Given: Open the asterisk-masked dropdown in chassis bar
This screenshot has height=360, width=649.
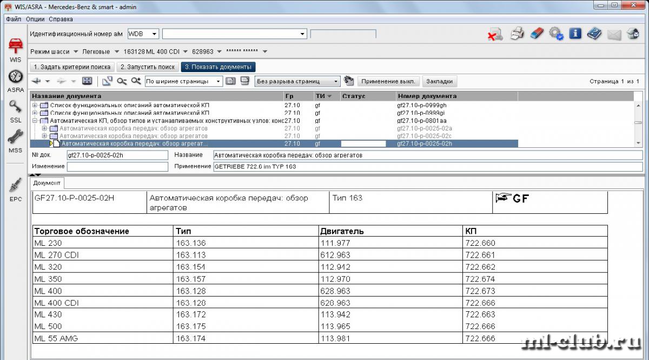Looking at the screenshot, I should 265,52.
